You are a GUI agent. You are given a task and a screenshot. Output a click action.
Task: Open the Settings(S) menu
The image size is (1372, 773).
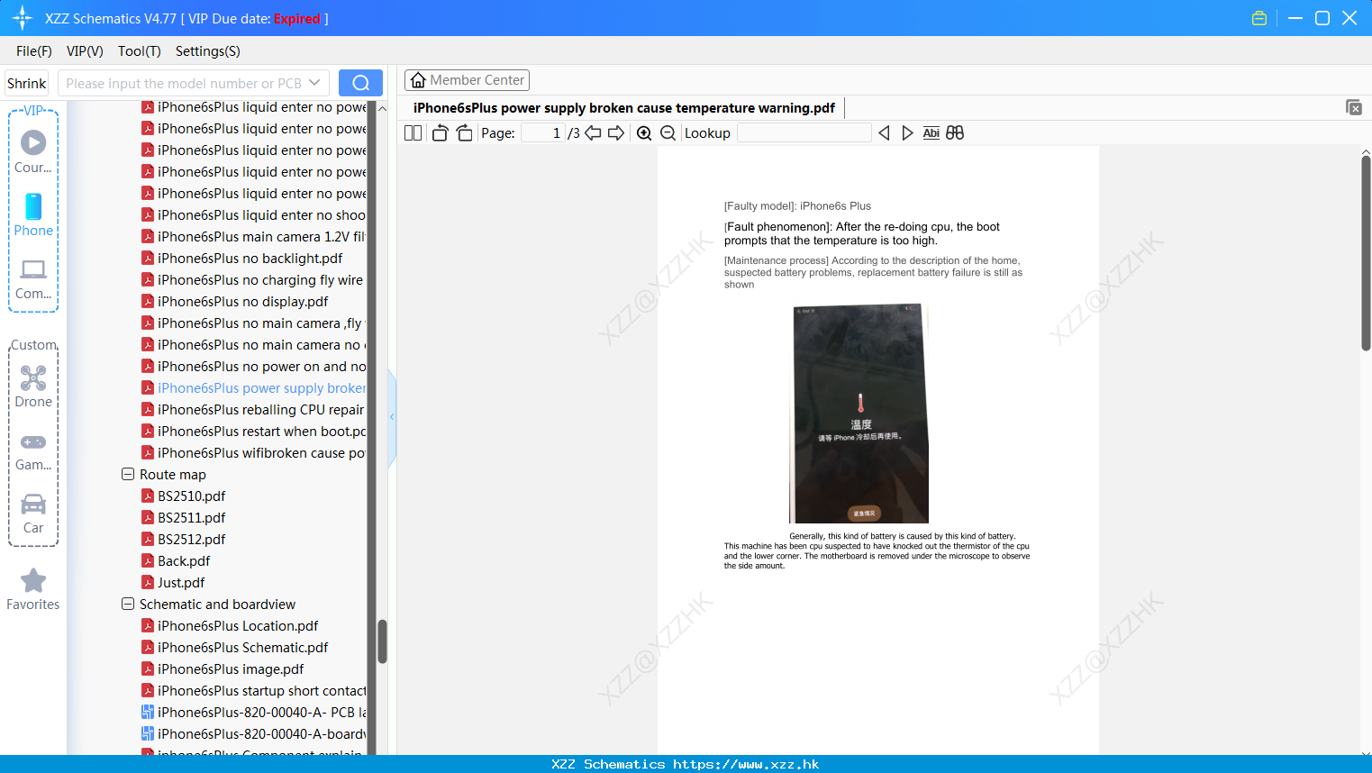(x=208, y=51)
